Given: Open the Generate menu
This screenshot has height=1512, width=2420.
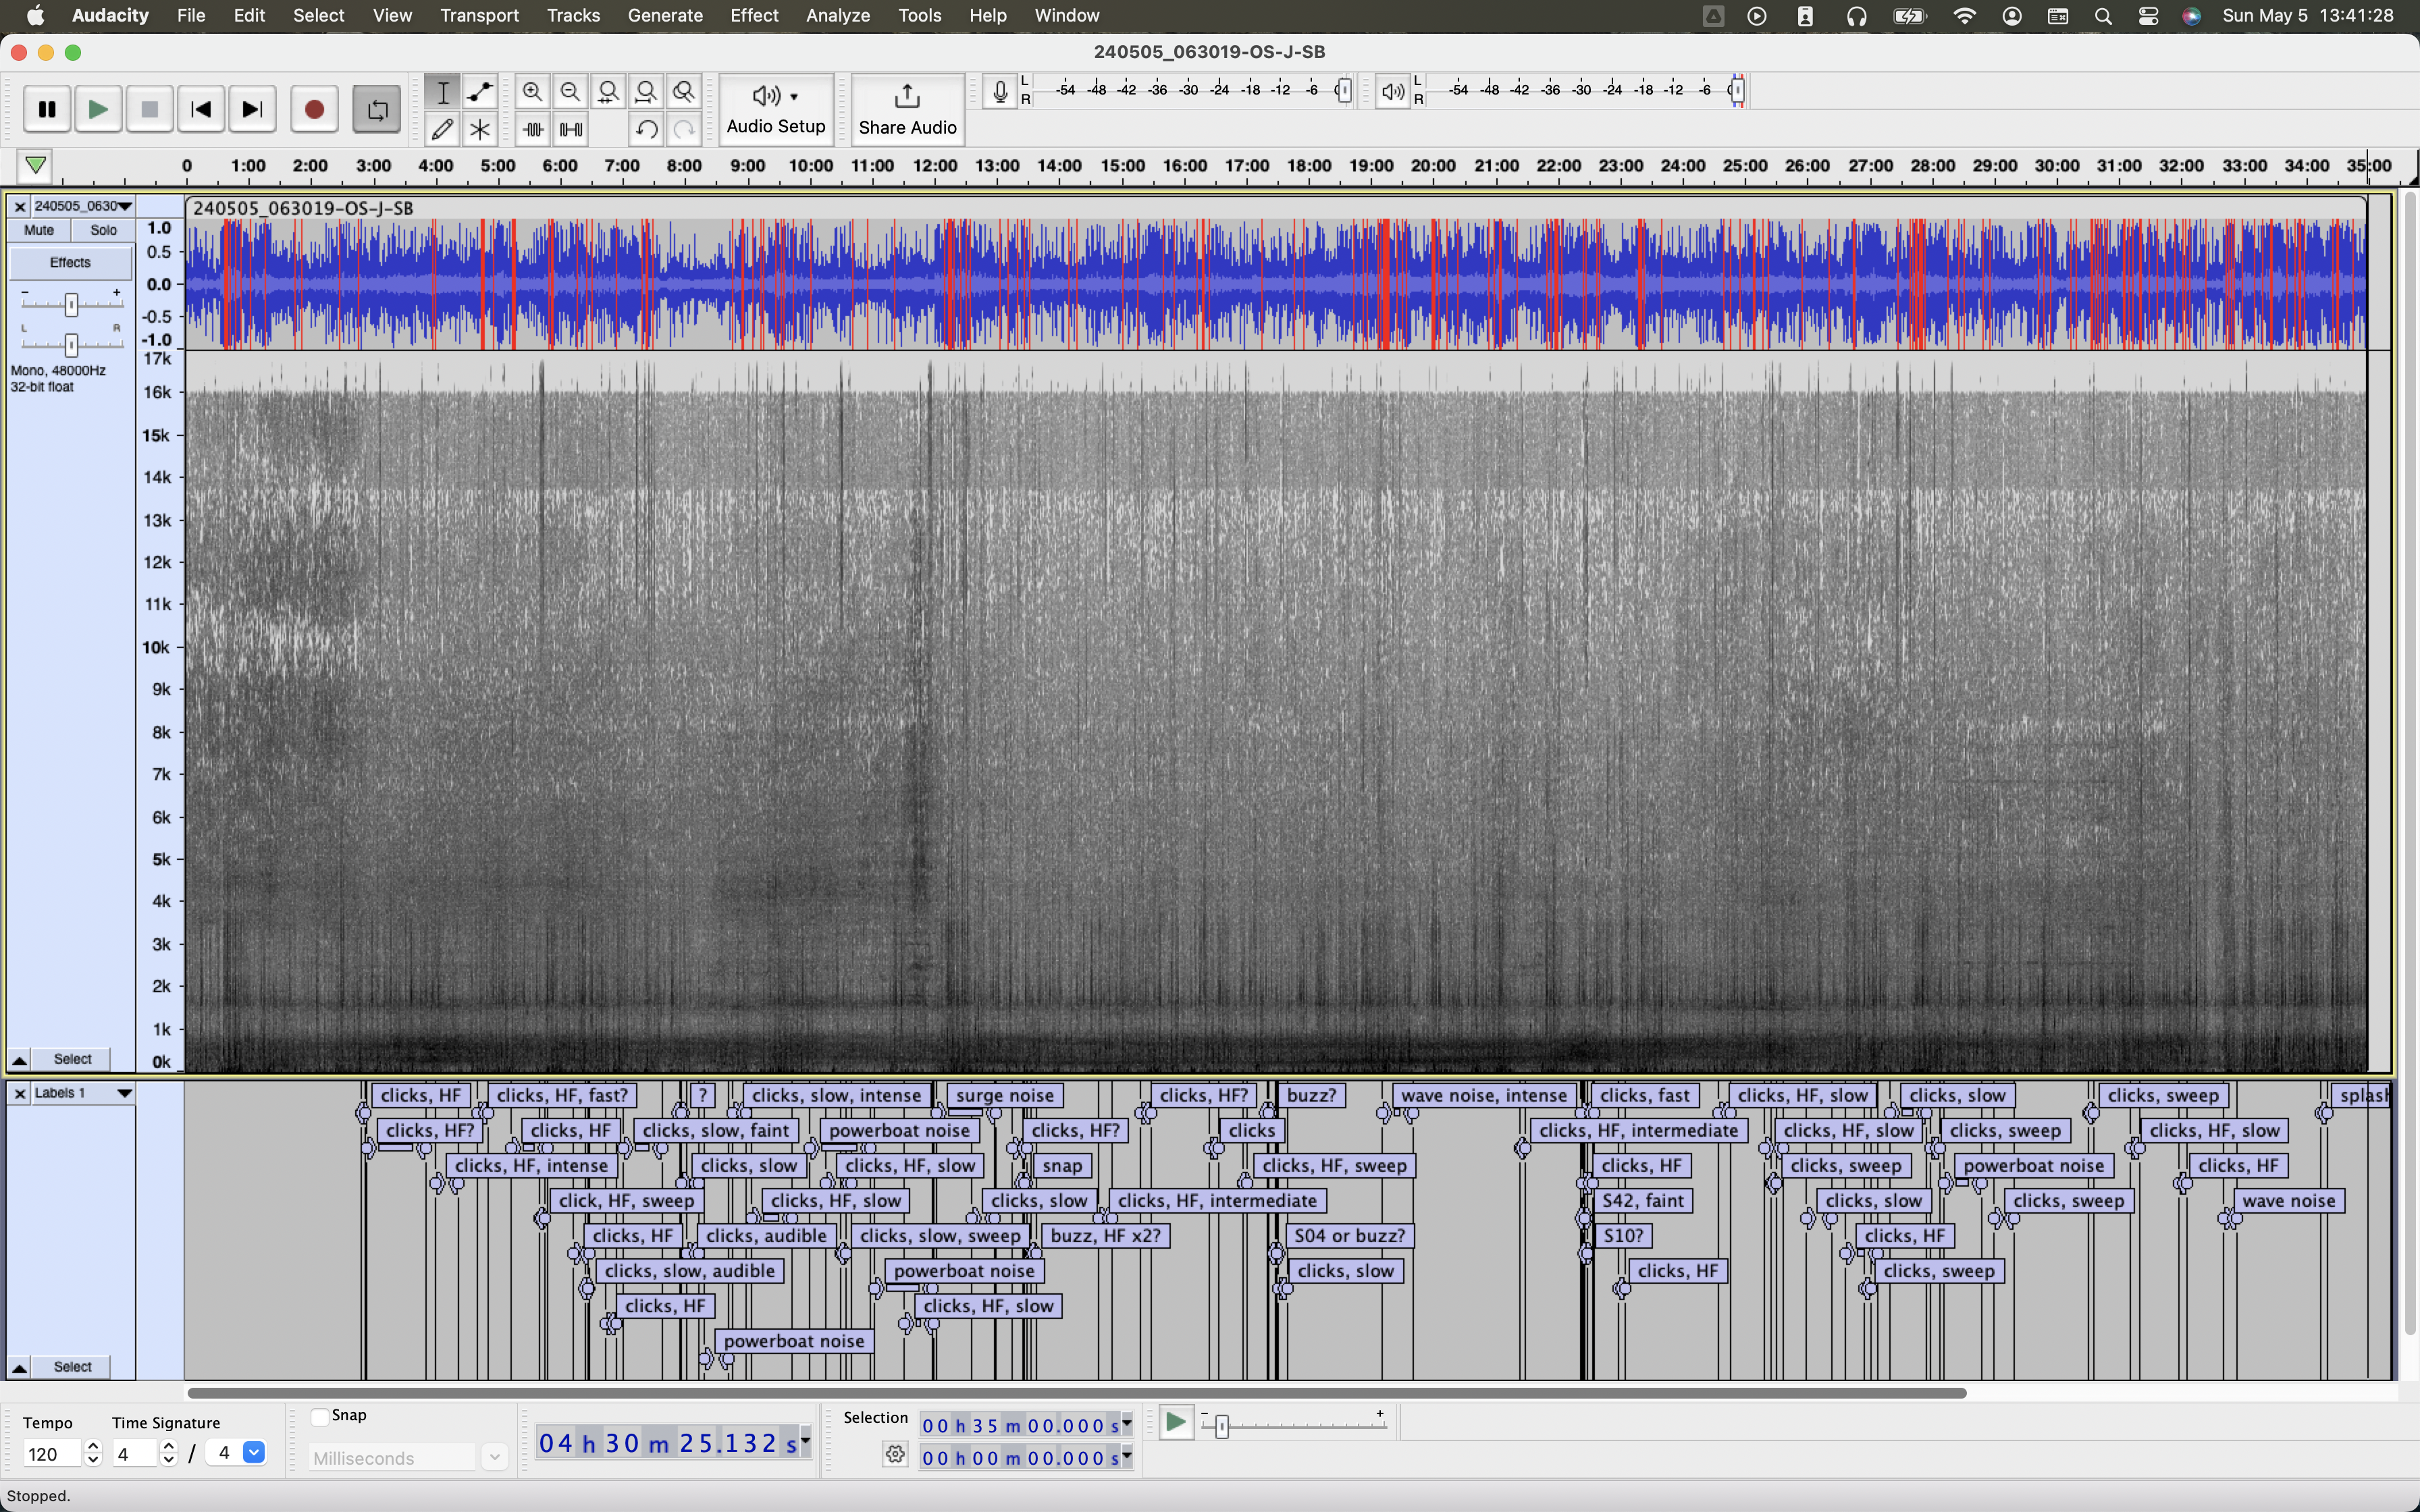Looking at the screenshot, I should point(665,16).
